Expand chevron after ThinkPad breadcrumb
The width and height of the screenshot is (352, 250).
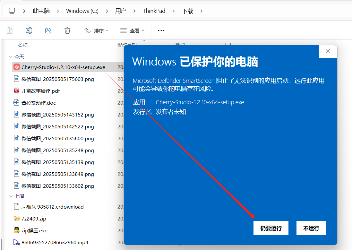pyautogui.click(x=174, y=11)
